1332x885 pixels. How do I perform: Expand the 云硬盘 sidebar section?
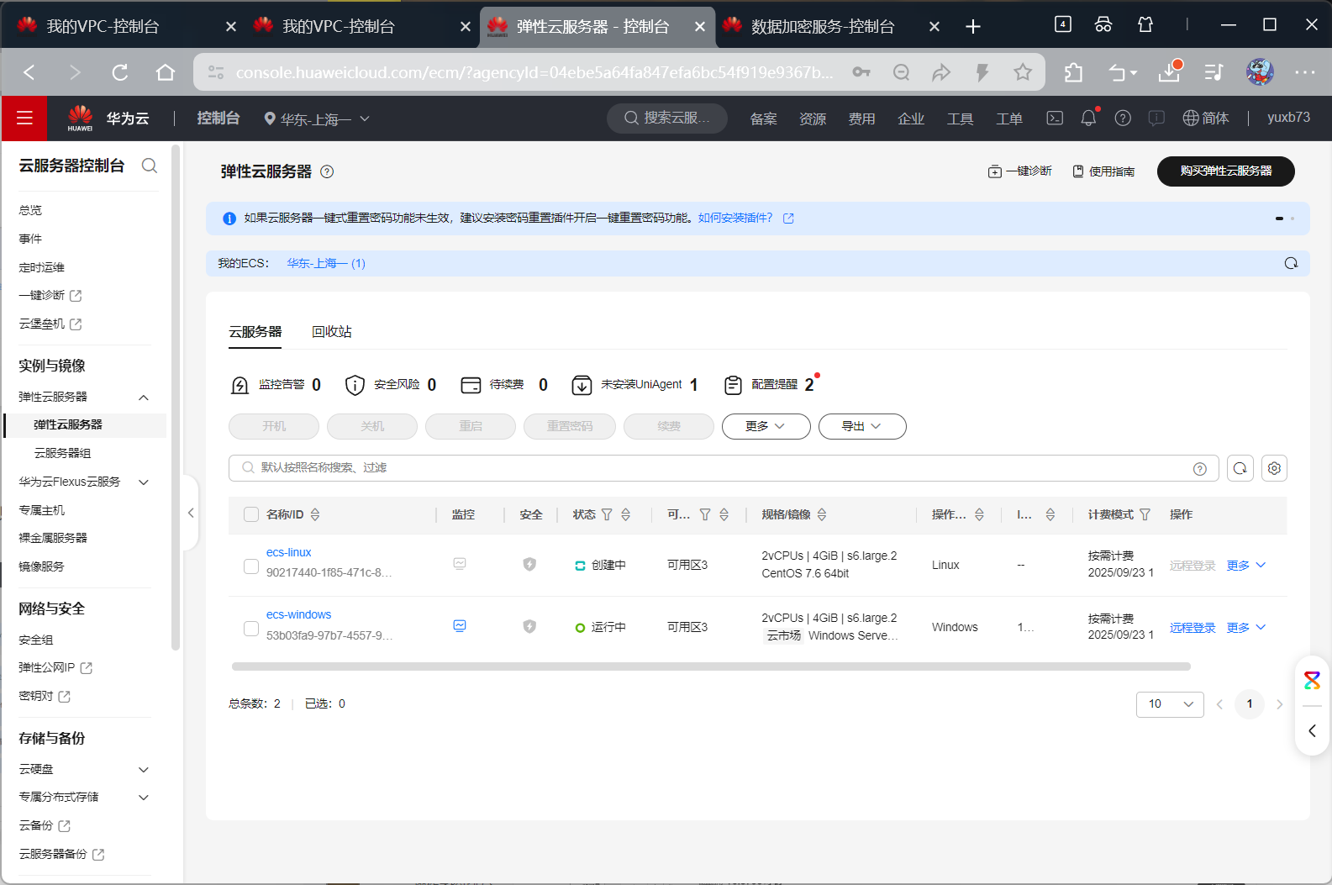click(x=144, y=770)
